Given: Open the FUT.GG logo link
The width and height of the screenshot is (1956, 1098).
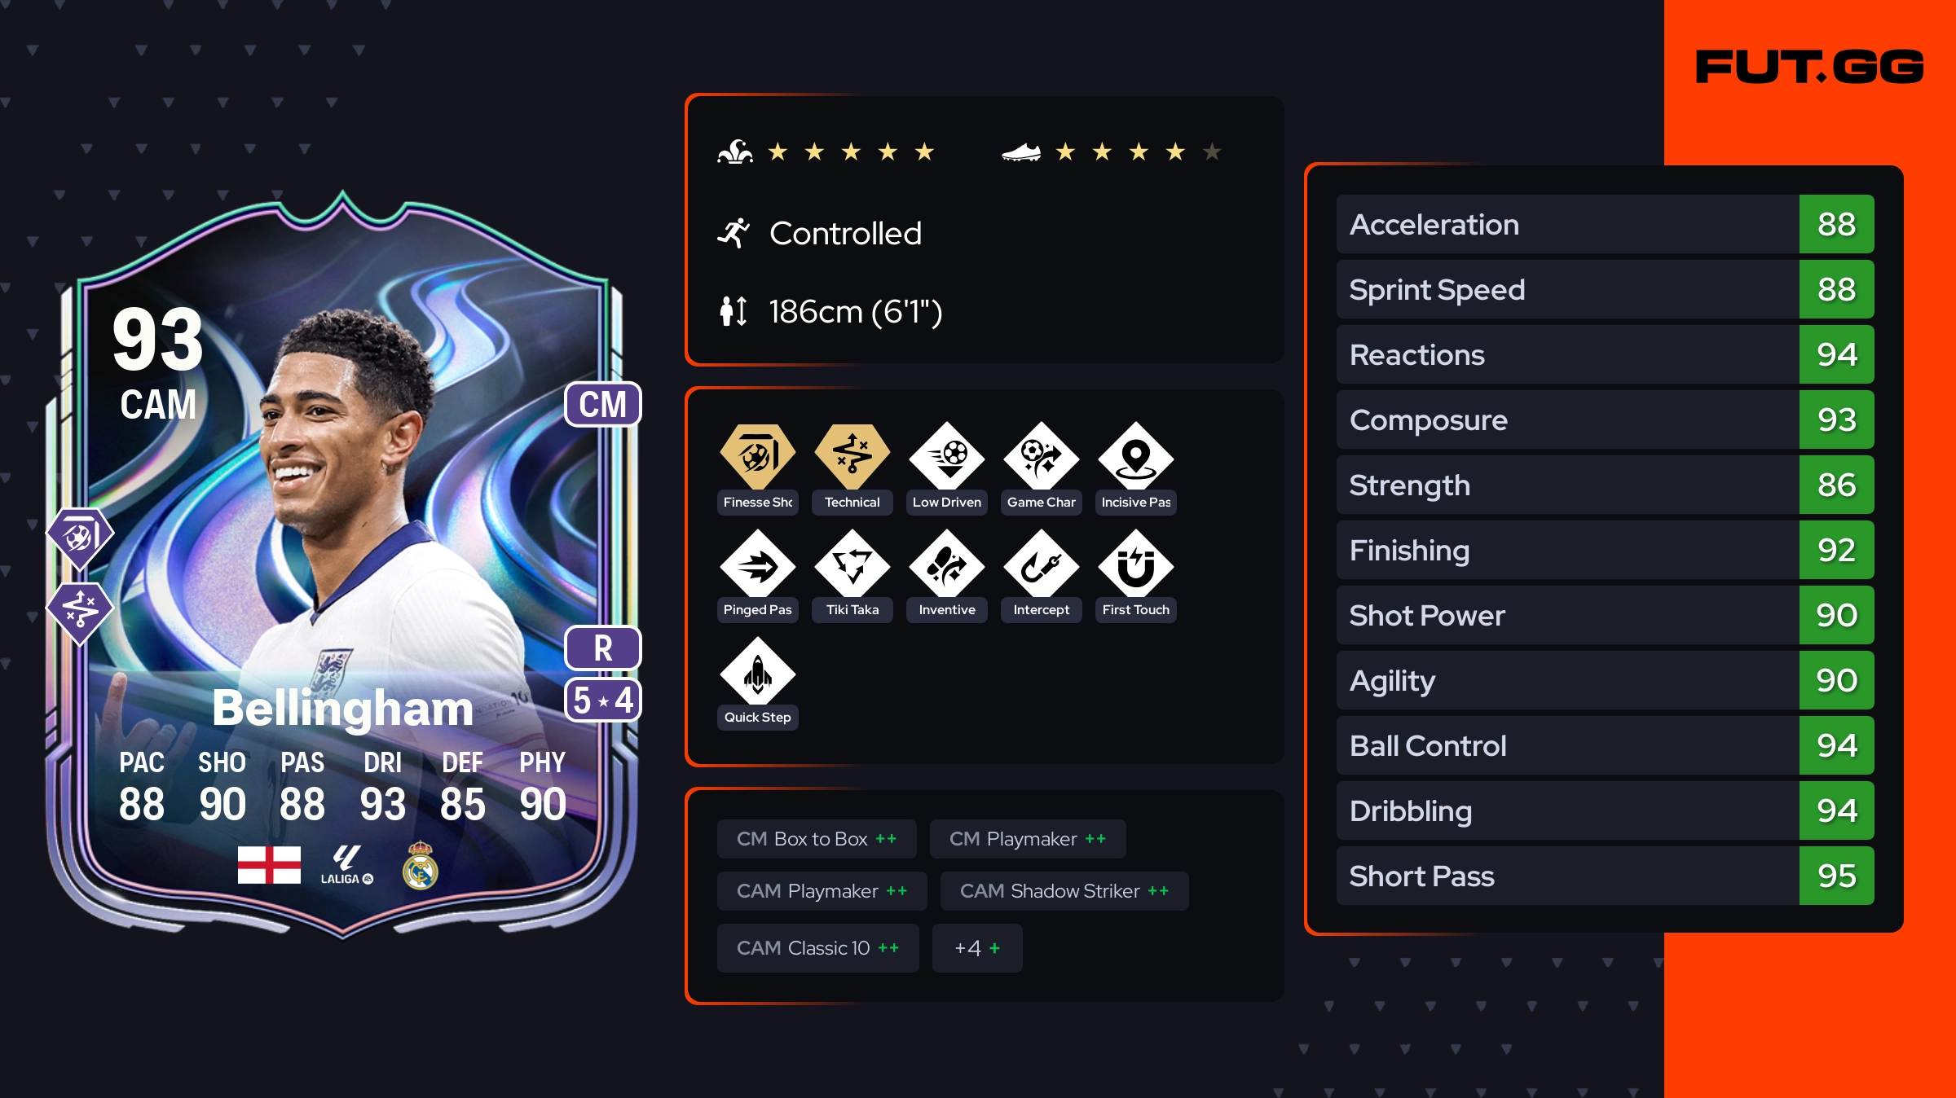Looking at the screenshot, I should tap(1809, 67).
